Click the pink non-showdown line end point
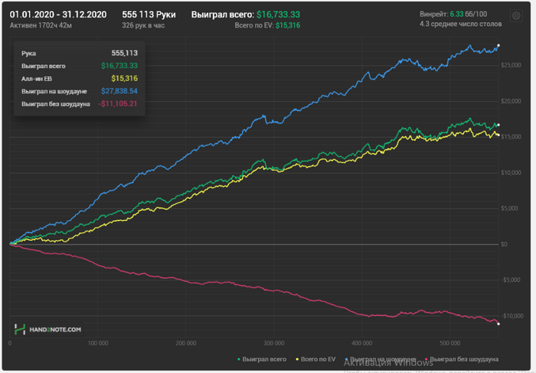Viewport: 536px width, 373px height. click(x=498, y=323)
